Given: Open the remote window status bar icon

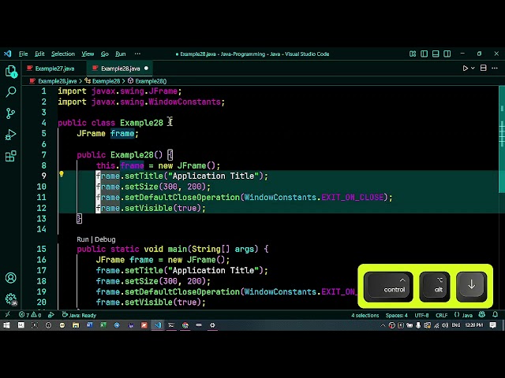Looking at the screenshot, I should click(x=7, y=315).
